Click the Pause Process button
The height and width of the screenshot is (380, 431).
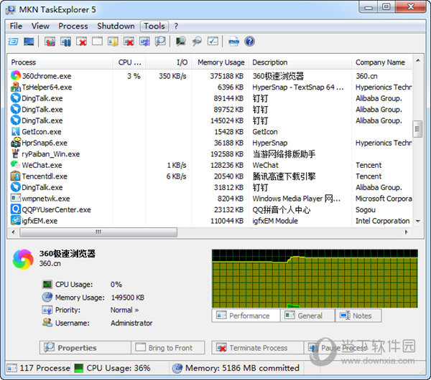pyautogui.click(x=344, y=348)
